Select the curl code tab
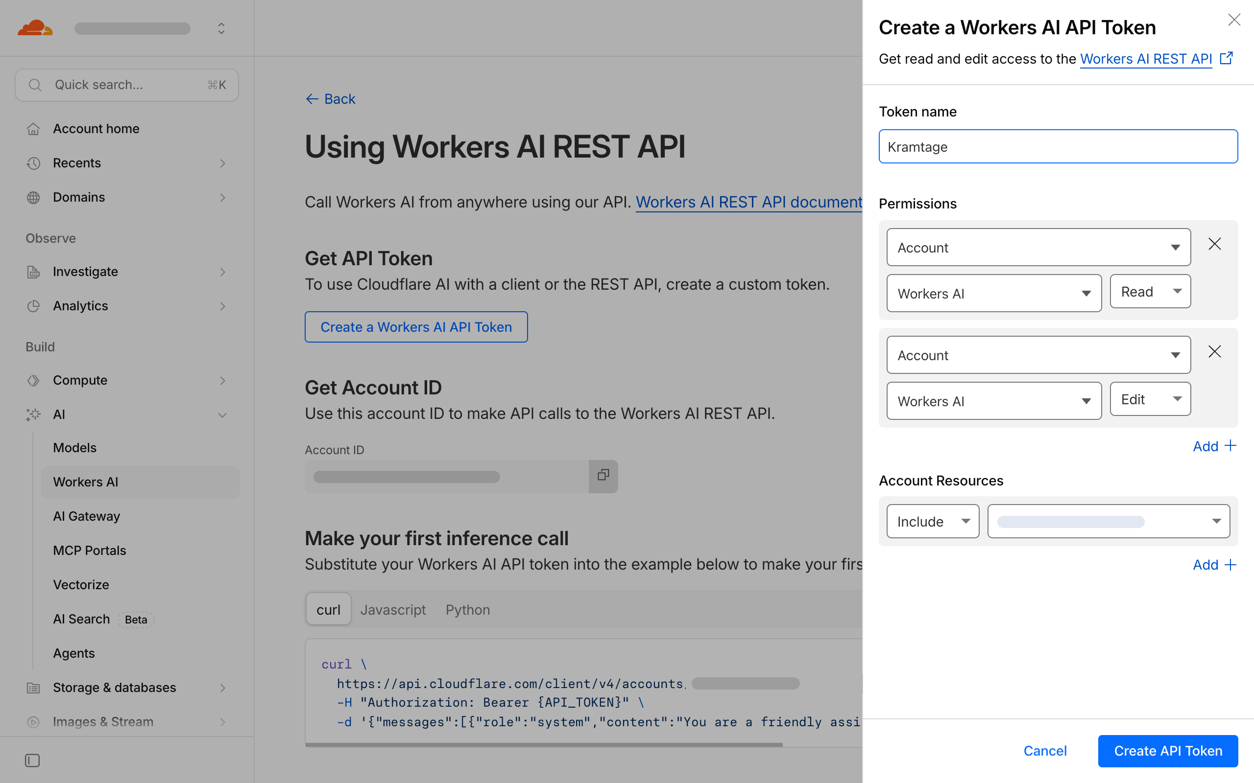1254x783 pixels. [329, 610]
